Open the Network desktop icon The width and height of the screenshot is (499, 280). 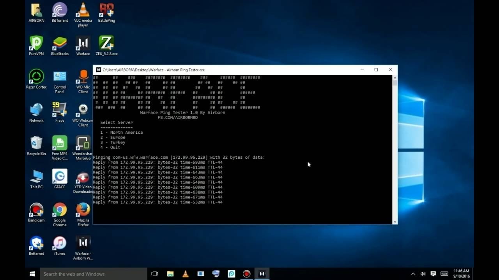coord(36,113)
